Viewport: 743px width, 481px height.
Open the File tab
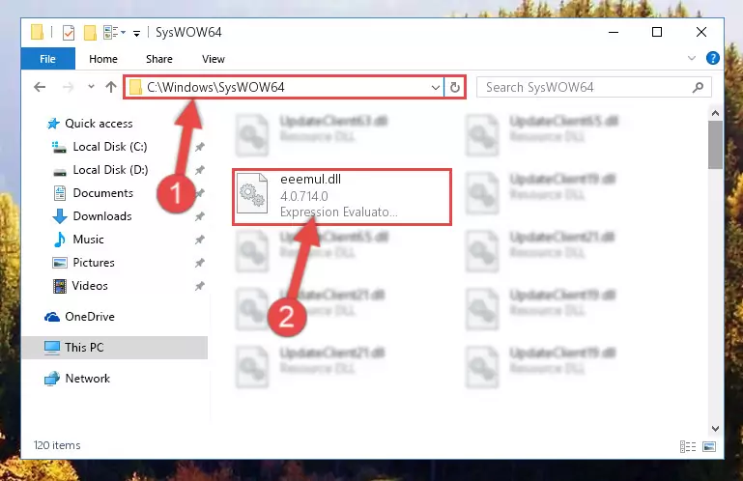tap(48, 59)
